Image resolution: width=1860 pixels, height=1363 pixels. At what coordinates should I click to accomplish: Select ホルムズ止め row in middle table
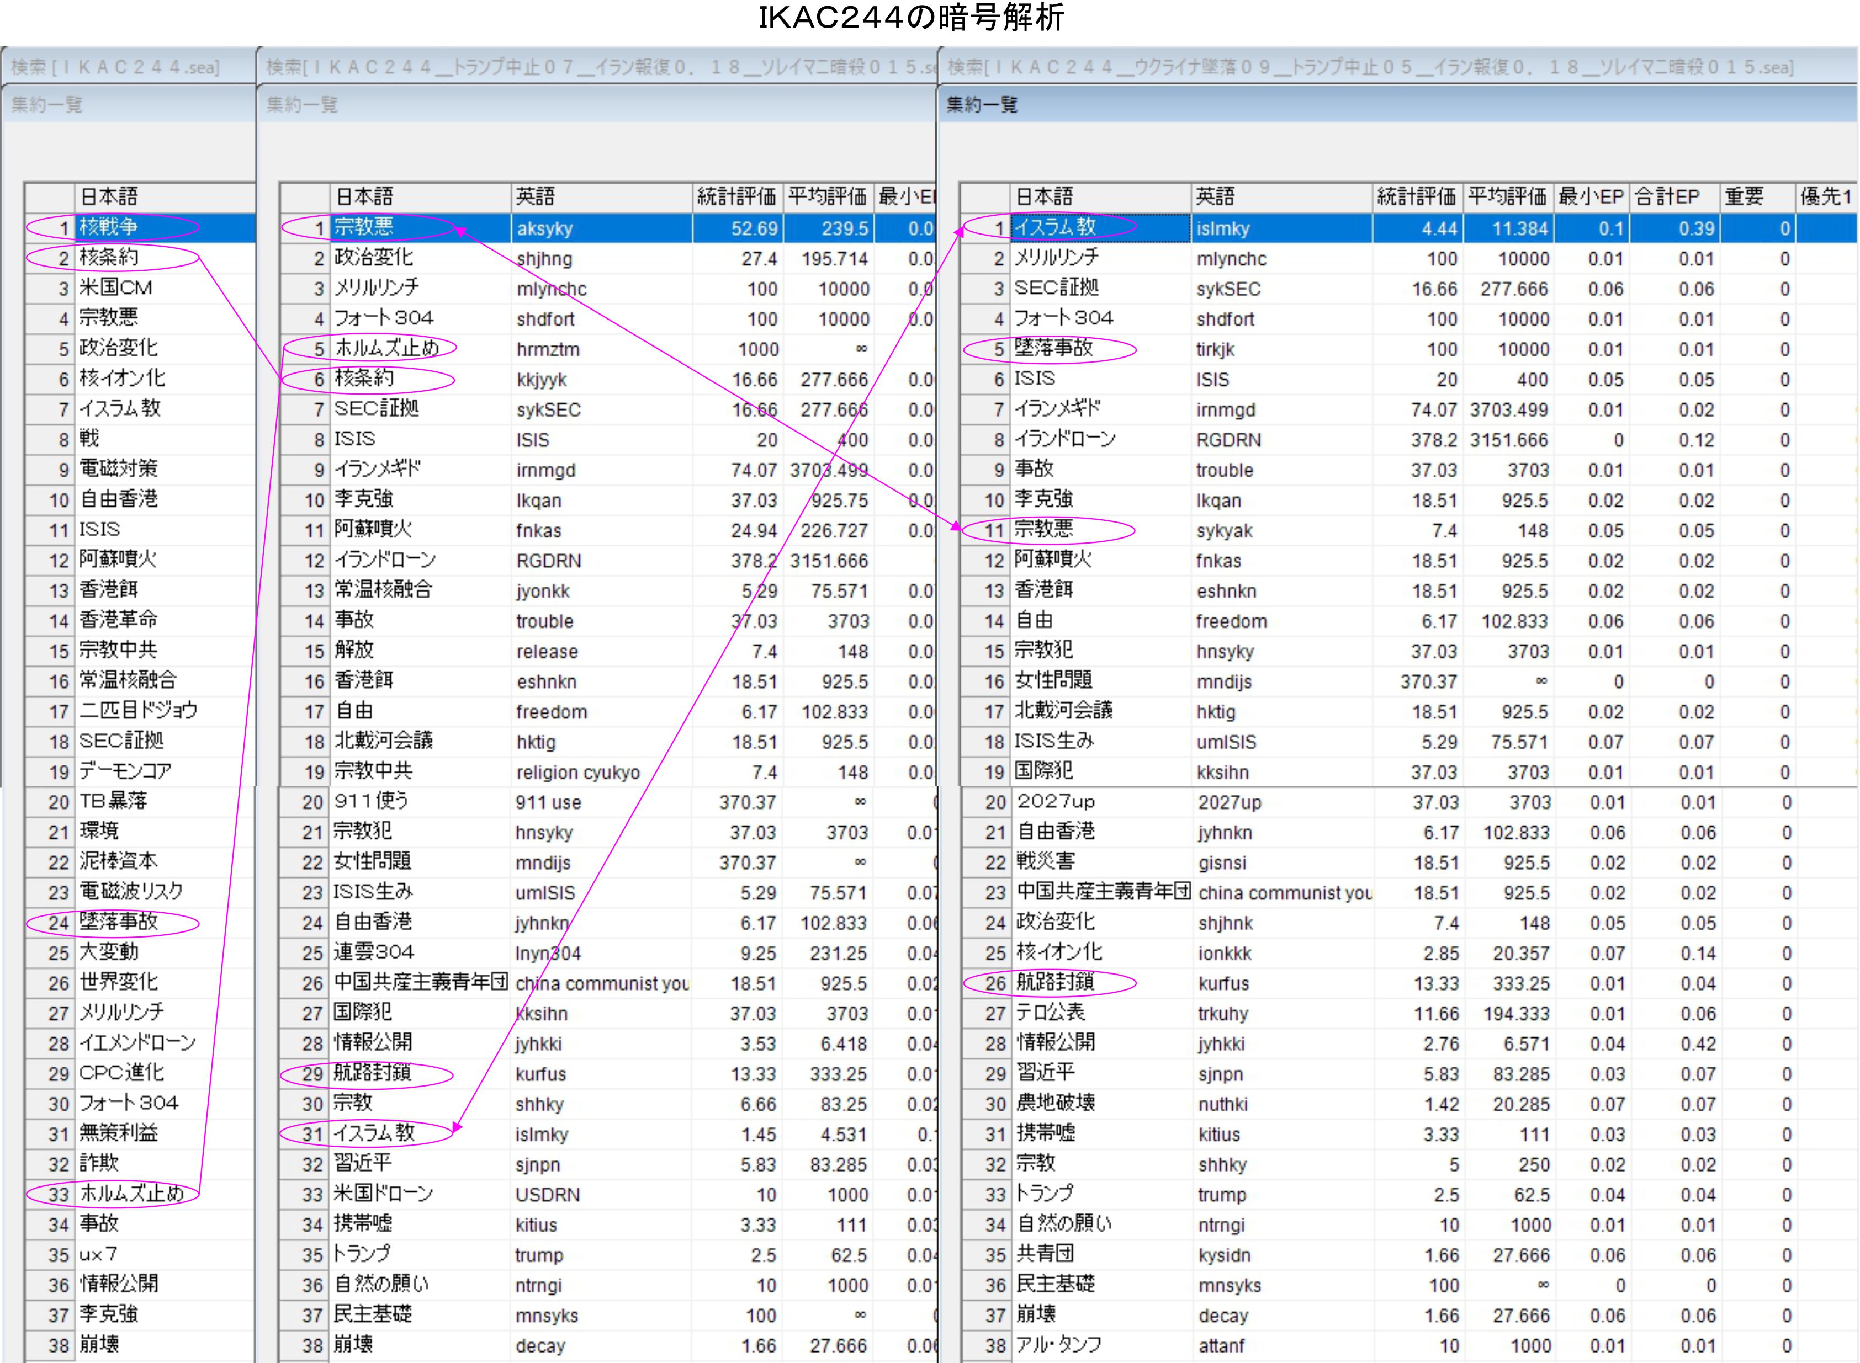(386, 349)
